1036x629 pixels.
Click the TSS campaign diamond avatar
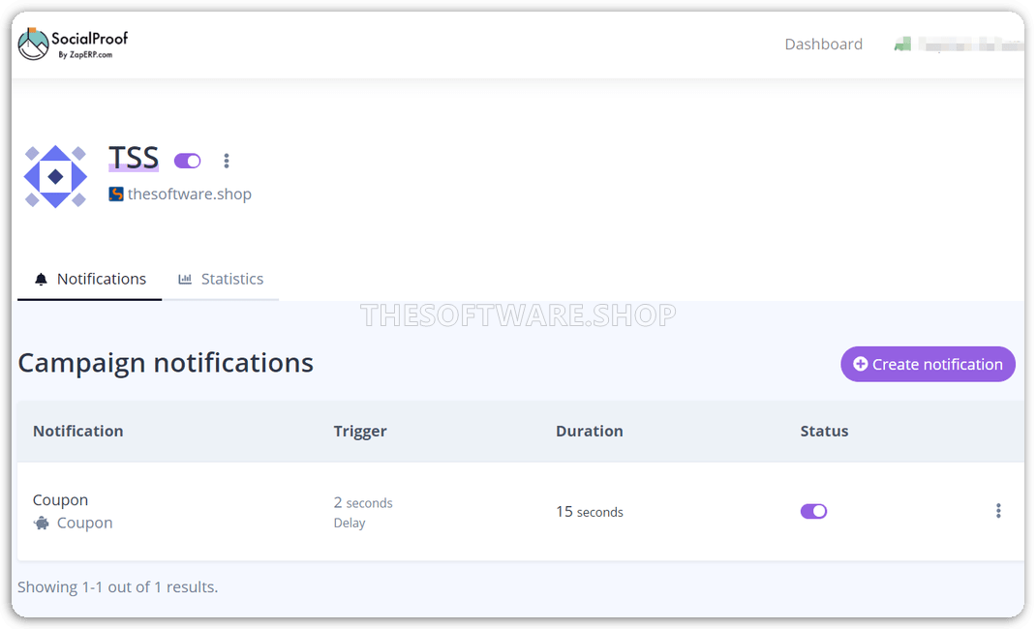[55, 176]
